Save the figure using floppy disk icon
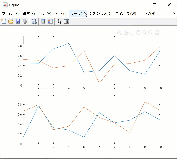The image size is (177, 159). [18, 21]
